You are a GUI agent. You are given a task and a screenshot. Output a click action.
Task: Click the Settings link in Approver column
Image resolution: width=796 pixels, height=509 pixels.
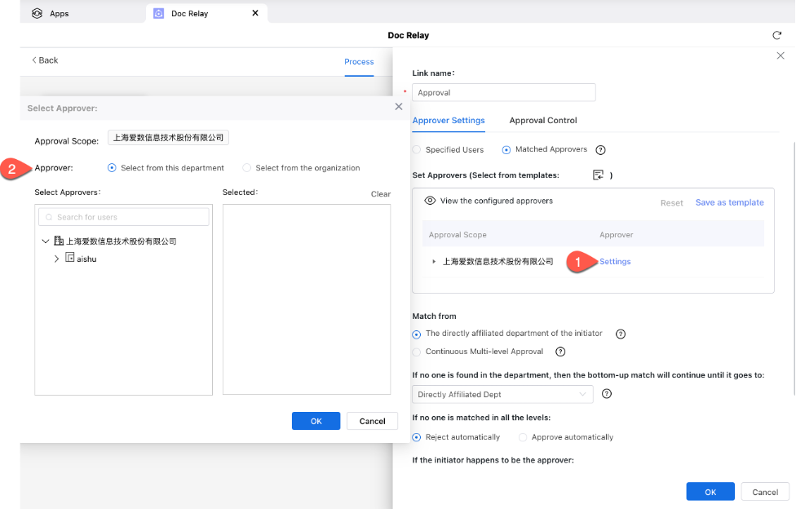[615, 262]
